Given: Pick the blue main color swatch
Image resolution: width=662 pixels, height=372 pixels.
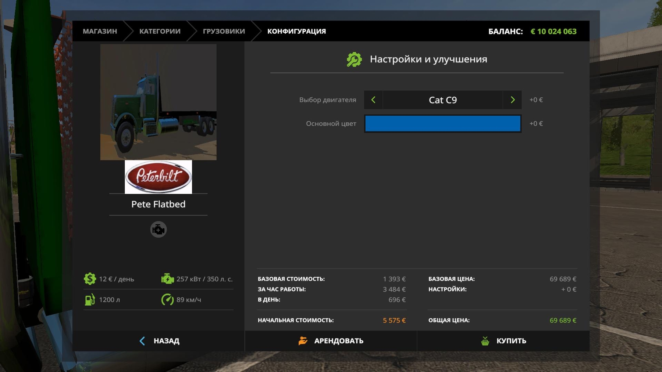Looking at the screenshot, I should pyautogui.click(x=442, y=124).
